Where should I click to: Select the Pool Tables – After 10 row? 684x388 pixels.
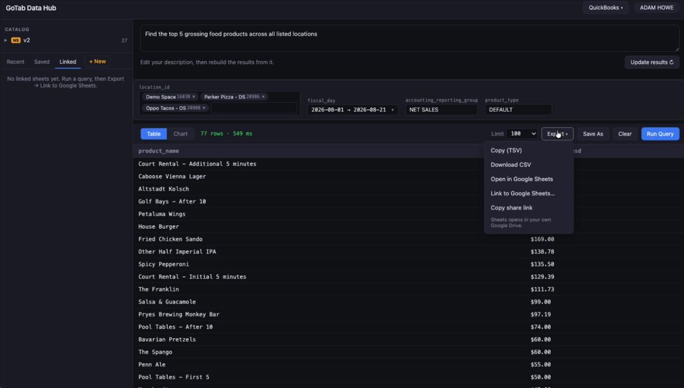click(409, 327)
